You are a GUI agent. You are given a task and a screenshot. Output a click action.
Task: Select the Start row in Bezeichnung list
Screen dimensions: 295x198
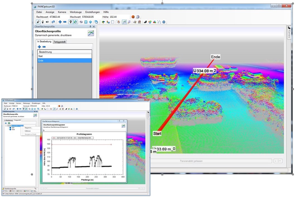tap(65, 56)
